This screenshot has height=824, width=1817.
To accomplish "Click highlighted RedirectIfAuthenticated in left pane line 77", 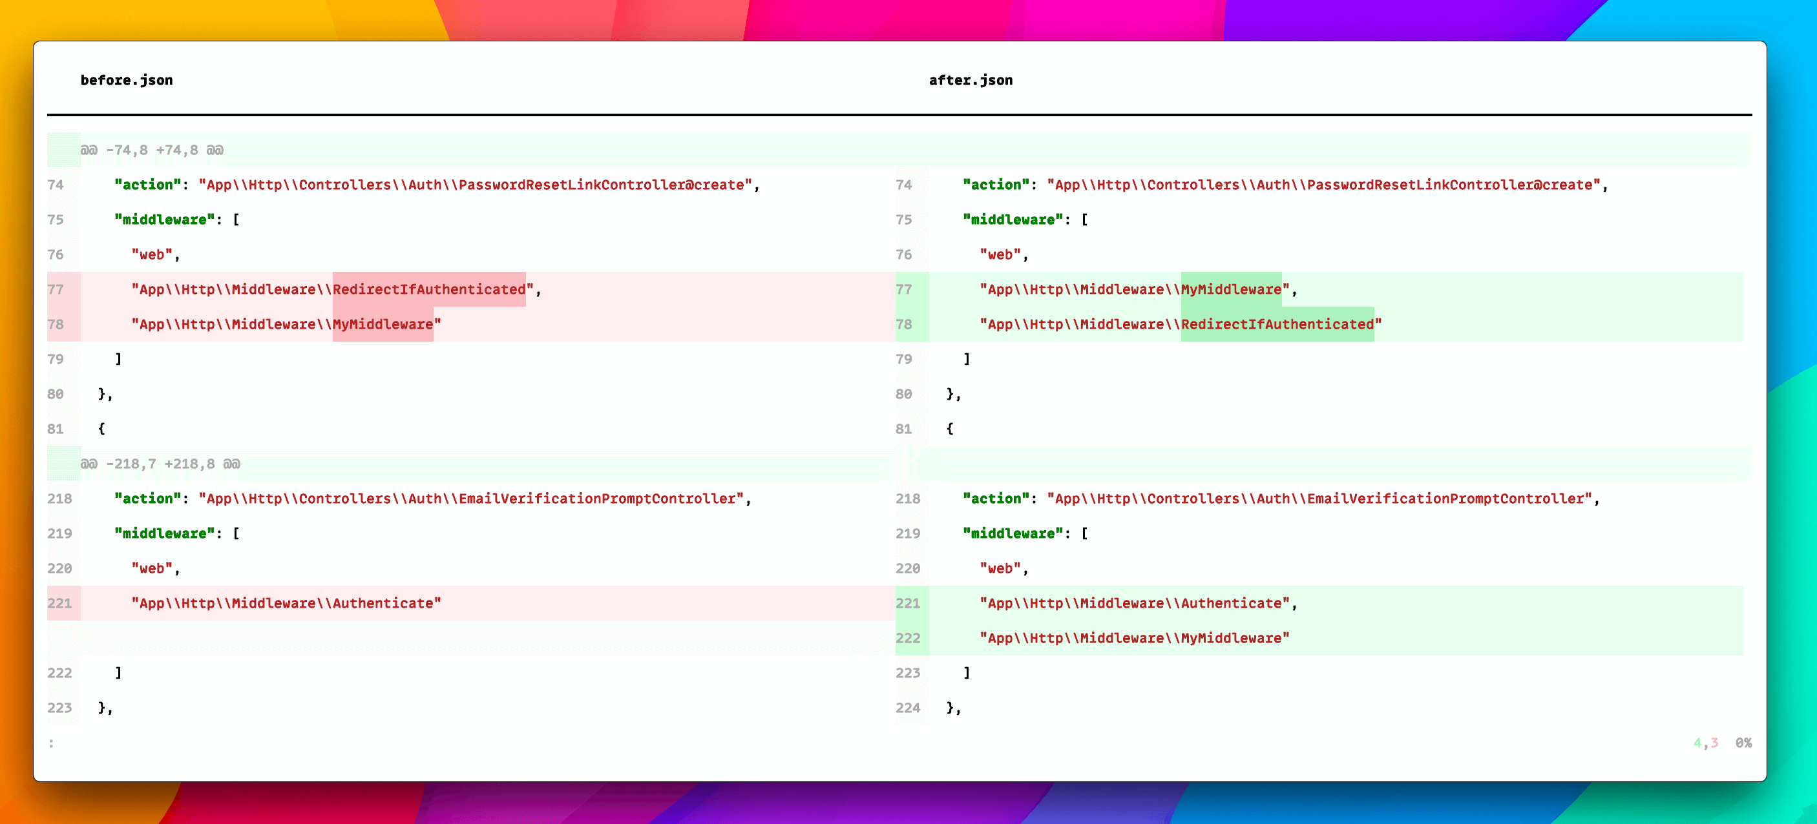I will point(429,290).
